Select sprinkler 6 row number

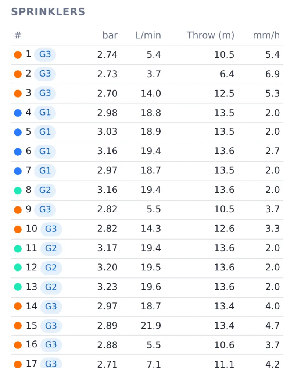[28, 151]
